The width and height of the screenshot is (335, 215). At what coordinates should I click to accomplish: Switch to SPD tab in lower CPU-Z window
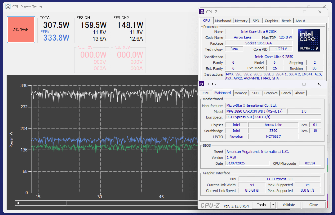[256, 93]
